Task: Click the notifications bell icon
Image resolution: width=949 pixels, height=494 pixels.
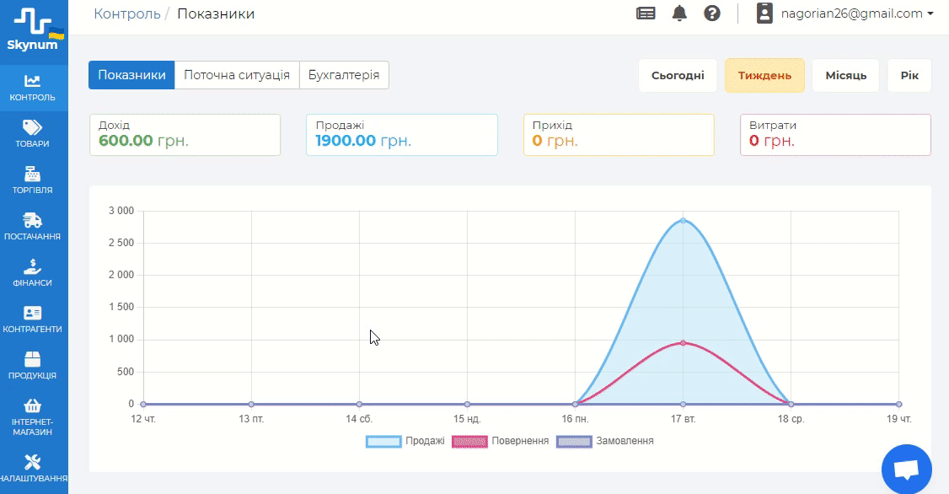Action: 679,13
